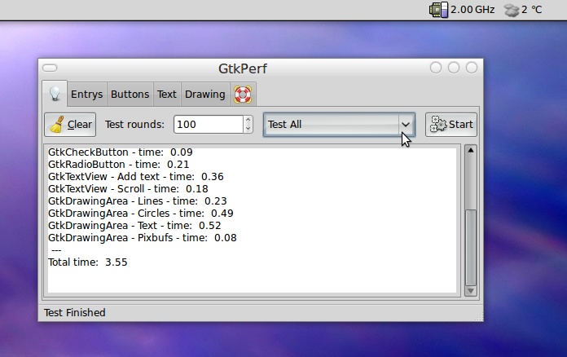Click the Test Finished status bar text
This screenshot has height=357, width=567.
coord(74,312)
